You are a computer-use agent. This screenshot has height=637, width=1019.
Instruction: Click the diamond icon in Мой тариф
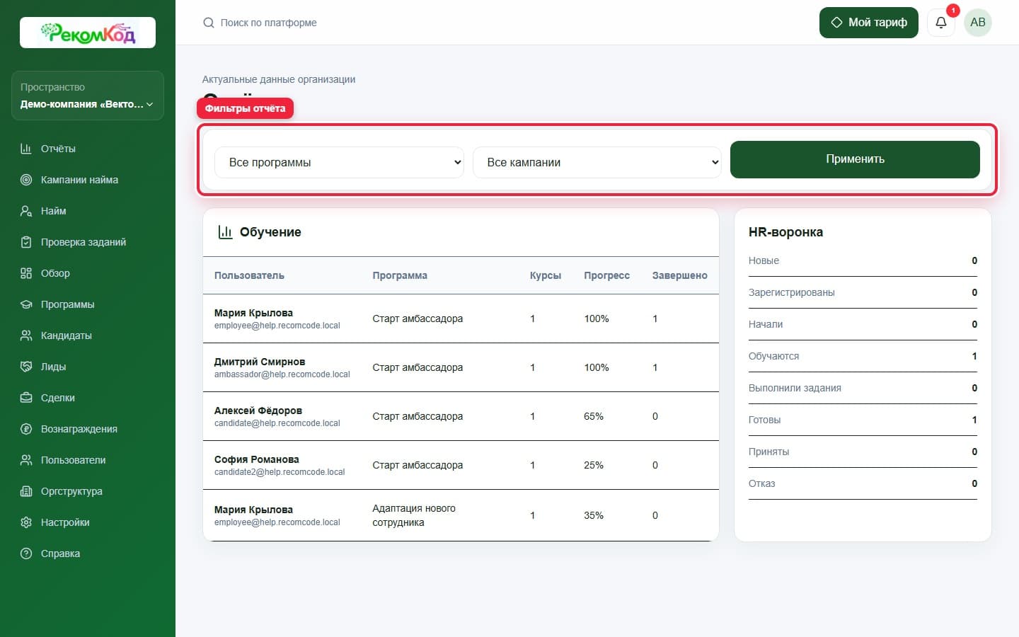click(x=836, y=23)
